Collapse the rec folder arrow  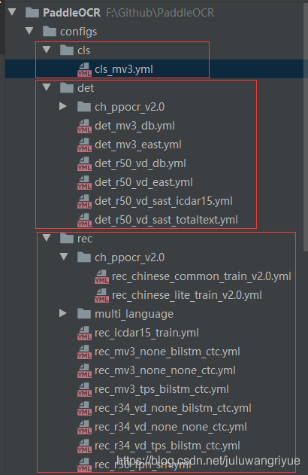click(x=47, y=238)
